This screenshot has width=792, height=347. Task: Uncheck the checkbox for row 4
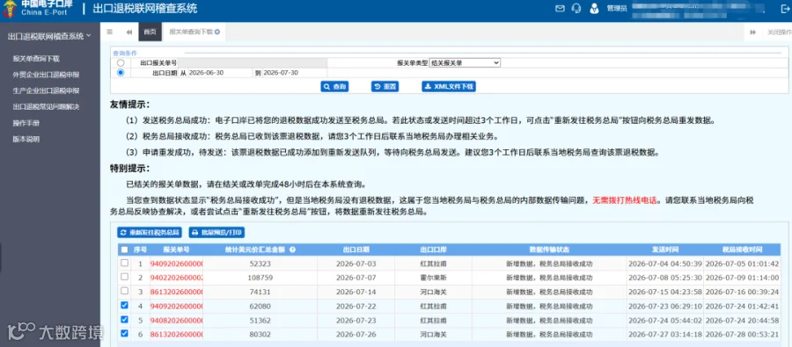[x=125, y=305]
